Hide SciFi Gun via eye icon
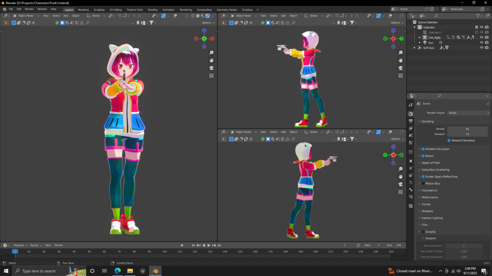The width and height of the screenshot is (492, 276). tap(482, 47)
